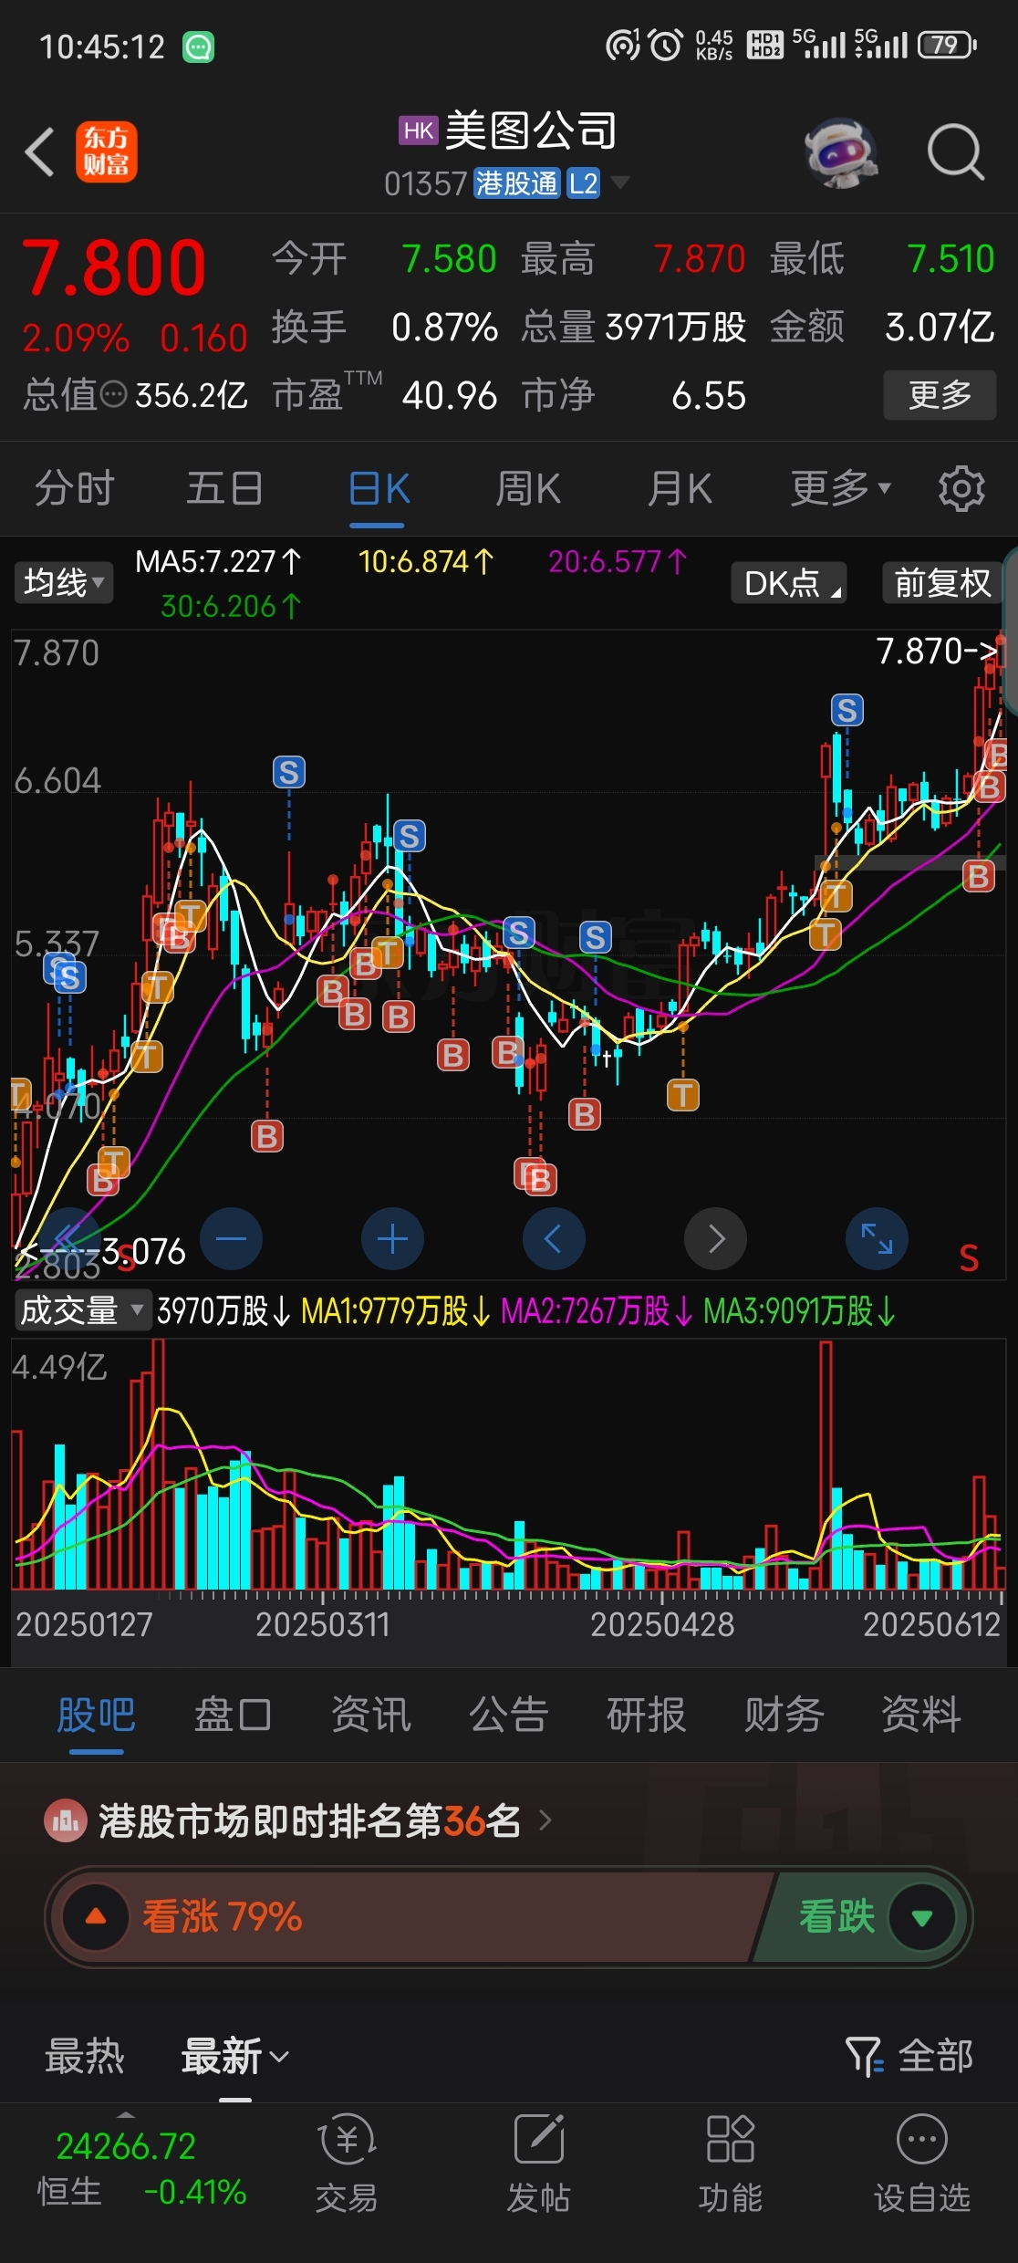Tap MA5:7.227 moving average value
This screenshot has height=2263, width=1018.
click(x=219, y=561)
